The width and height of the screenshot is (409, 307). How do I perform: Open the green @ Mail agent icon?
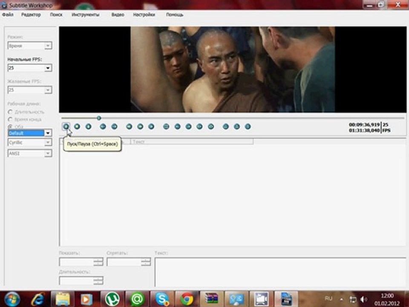click(x=137, y=299)
